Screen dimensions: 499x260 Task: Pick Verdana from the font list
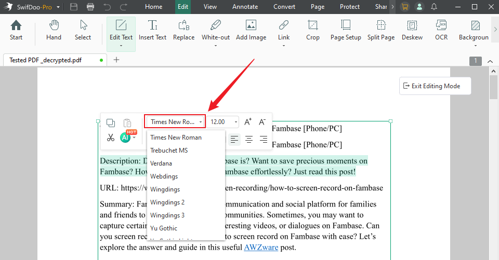(x=161, y=163)
